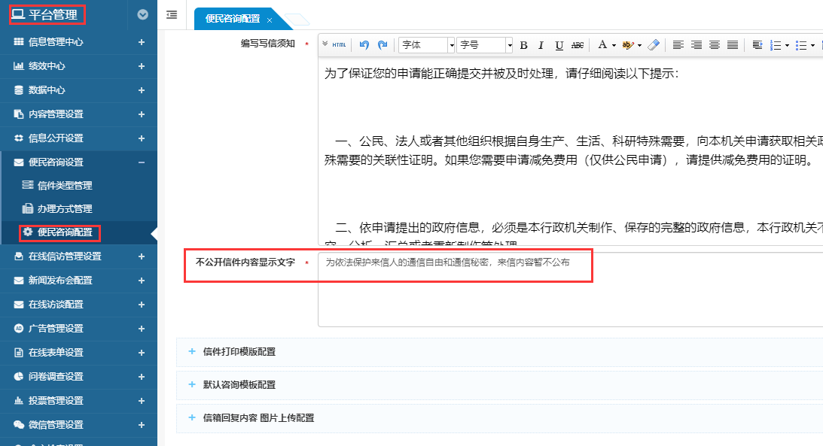Justify text with the justify-align icon
Screen dimensions: 823x446
click(x=733, y=45)
